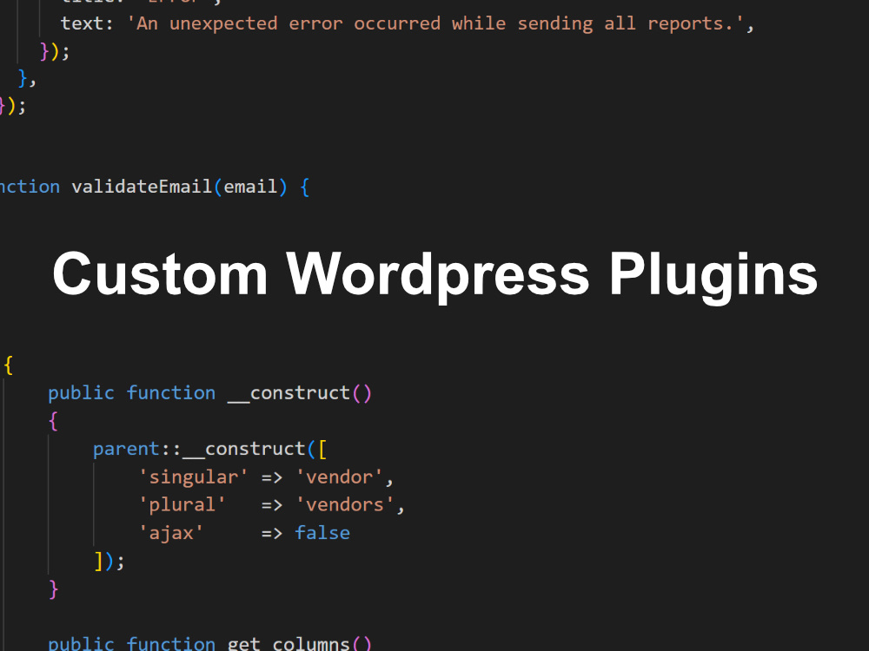The image size is (869, 651).
Task: Click the 'email' parameter in validateEmail
Action: point(250,187)
